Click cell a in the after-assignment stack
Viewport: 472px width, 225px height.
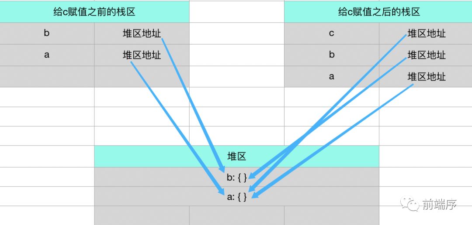[331, 77]
